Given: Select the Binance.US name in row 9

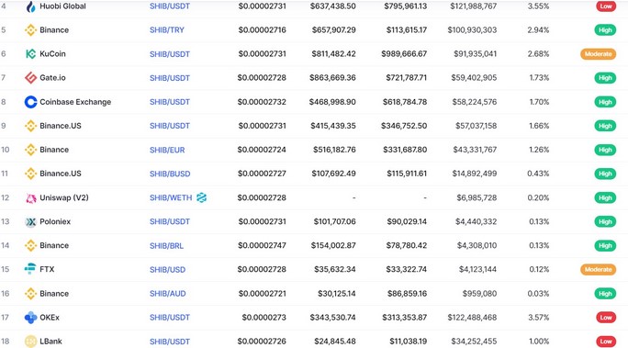Looking at the screenshot, I should click(x=61, y=126).
